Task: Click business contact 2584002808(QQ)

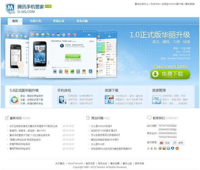Action: (168, 133)
